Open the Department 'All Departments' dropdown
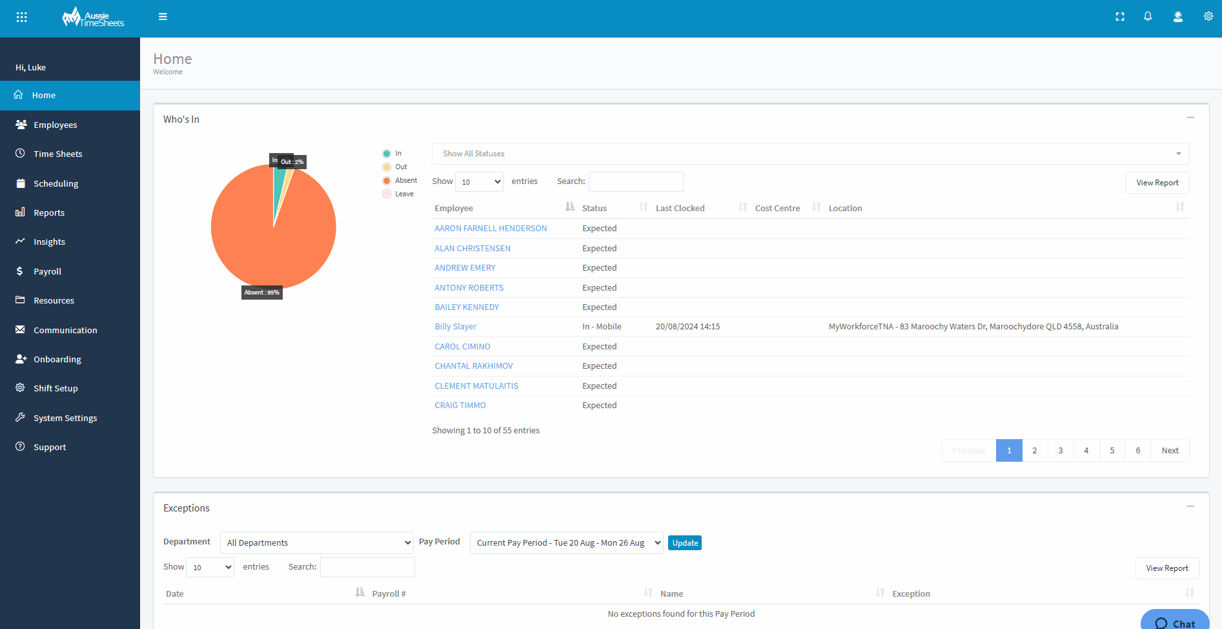Image resolution: width=1222 pixels, height=629 pixels. pyautogui.click(x=316, y=542)
